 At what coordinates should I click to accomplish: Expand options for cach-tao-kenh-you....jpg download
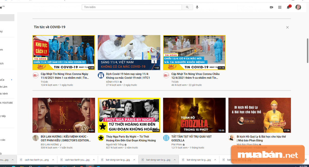[94, 160]
